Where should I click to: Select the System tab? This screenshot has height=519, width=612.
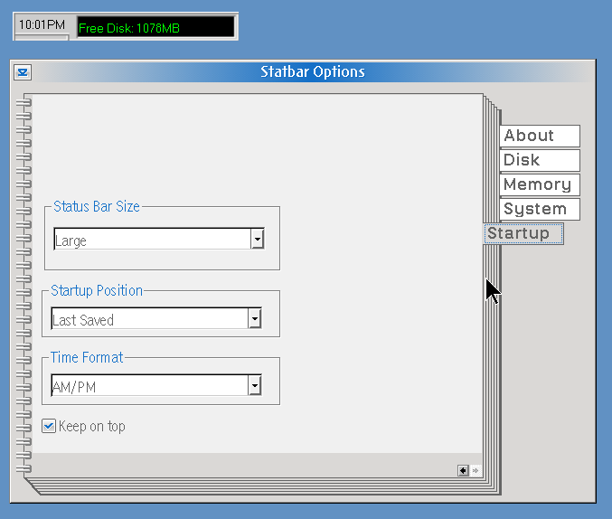(x=539, y=209)
